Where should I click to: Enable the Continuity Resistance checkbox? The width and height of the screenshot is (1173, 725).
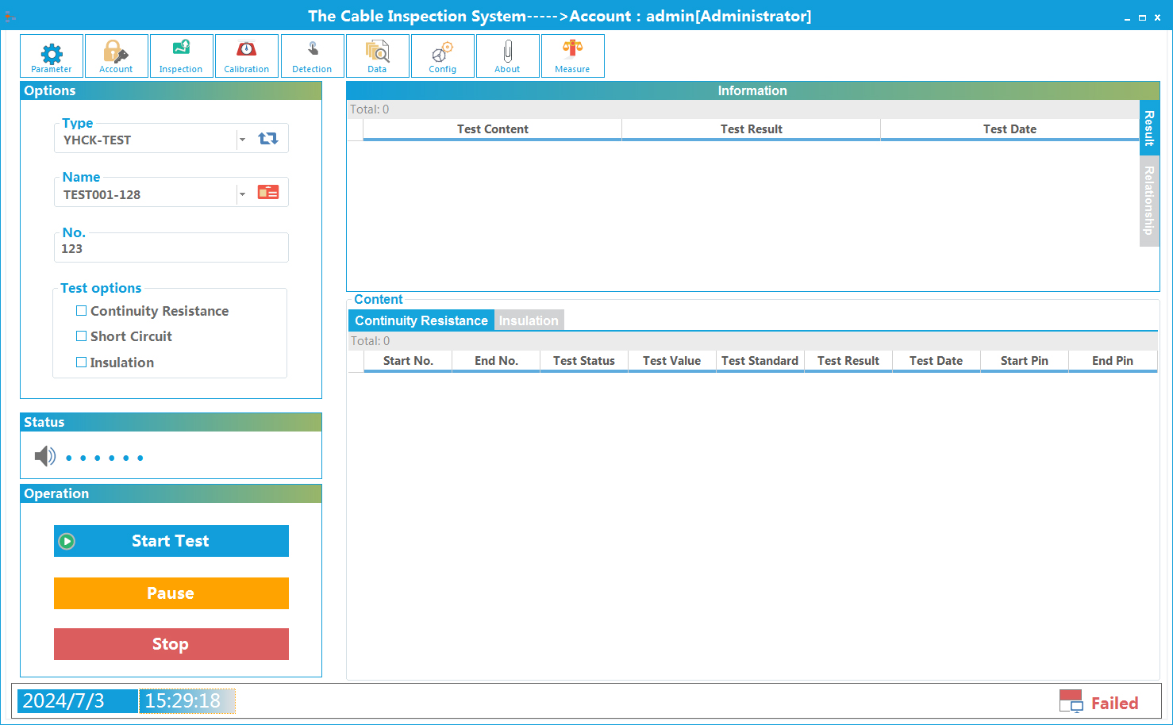[x=81, y=311]
